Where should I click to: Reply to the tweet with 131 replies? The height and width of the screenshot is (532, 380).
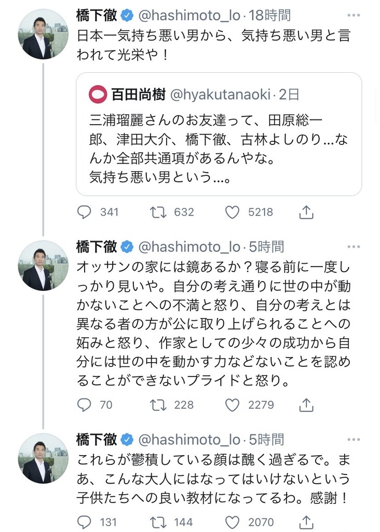pyautogui.click(x=84, y=522)
